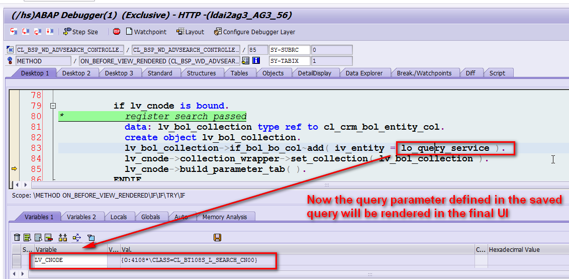Click the value cell with CL_BT108S_L_SEARCH_CN00
The height and width of the screenshot is (279, 569).
tap(298, 260)
